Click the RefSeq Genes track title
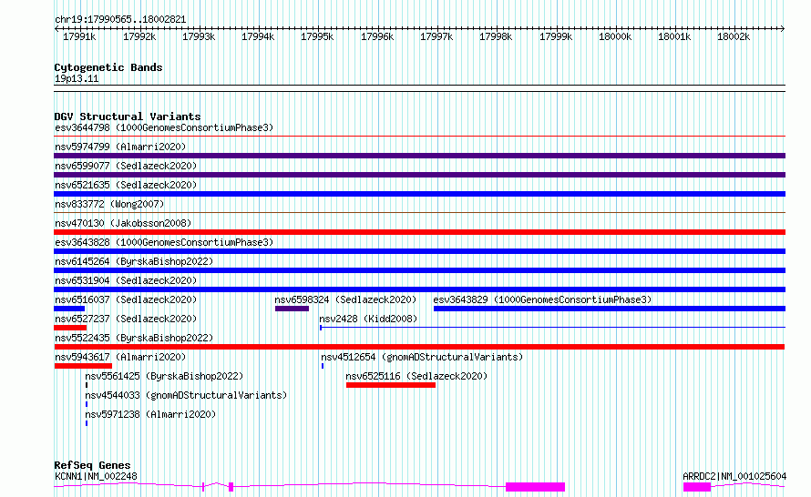This screenshot has width=811, height=497. 92,465
